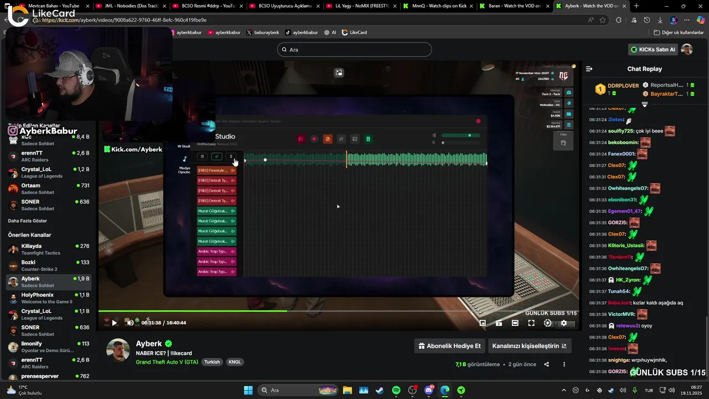This screenshot has width=709, height=399.
Task: Seek on the green video progress bar
Action: click(339, 311)
